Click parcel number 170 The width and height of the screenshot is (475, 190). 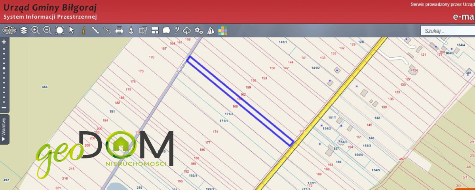[151, 57]
